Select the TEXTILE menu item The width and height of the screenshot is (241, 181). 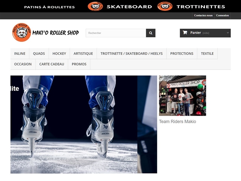[207, 54]
